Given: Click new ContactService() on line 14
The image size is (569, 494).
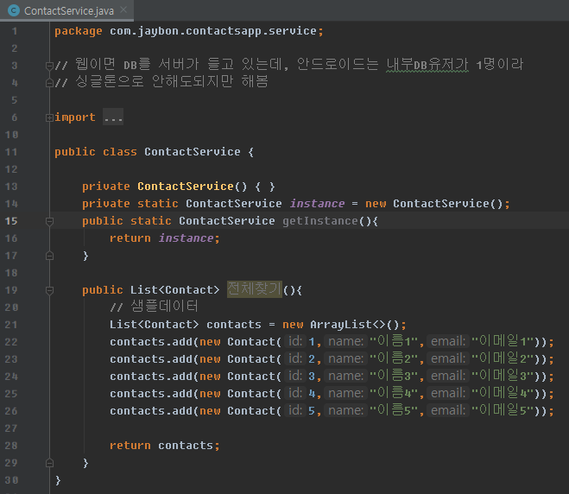Looking at the screenshot, I should 434,204.
